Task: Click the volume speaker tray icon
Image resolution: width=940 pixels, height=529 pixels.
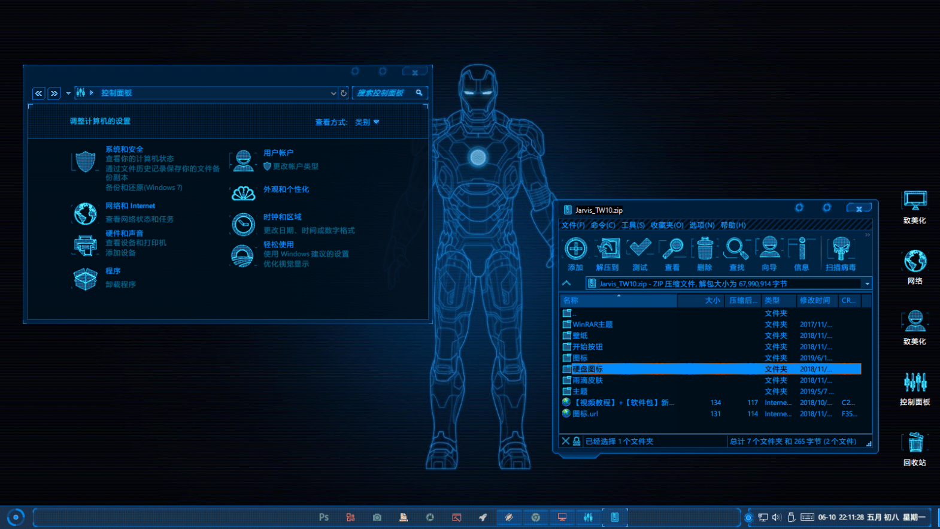Action: pyautogui.click(x=777, y=517)
